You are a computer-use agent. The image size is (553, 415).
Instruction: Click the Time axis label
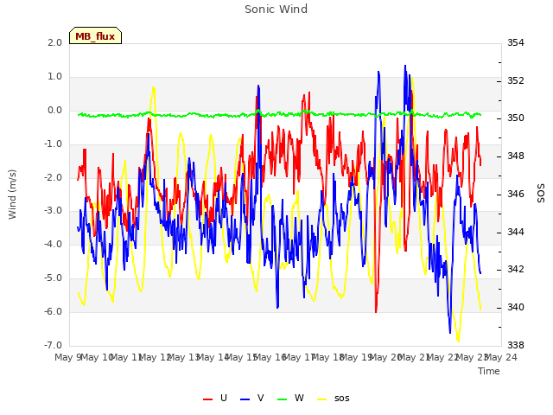click(x=489, y=371)
